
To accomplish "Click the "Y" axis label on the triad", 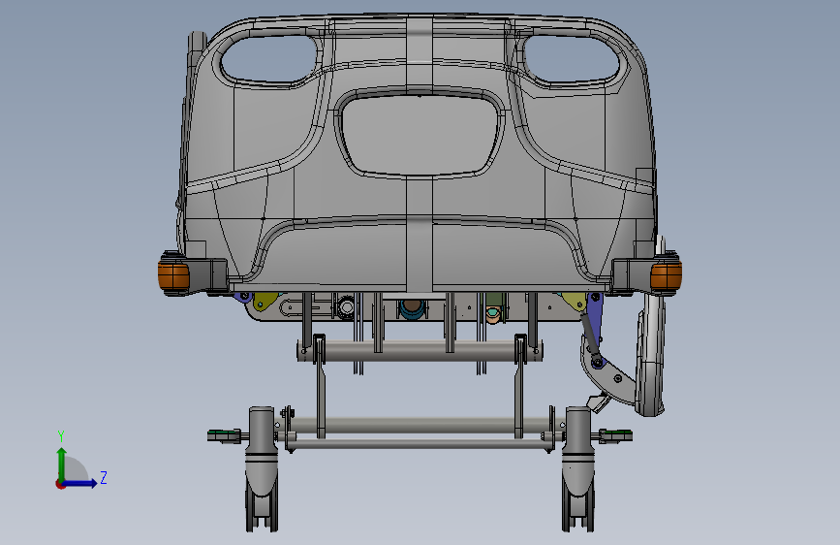I will click(x=61, y=436).
